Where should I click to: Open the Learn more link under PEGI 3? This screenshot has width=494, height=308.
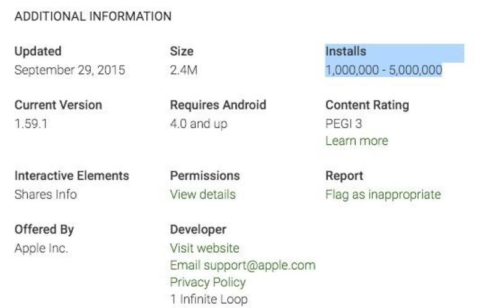(356, 141)
